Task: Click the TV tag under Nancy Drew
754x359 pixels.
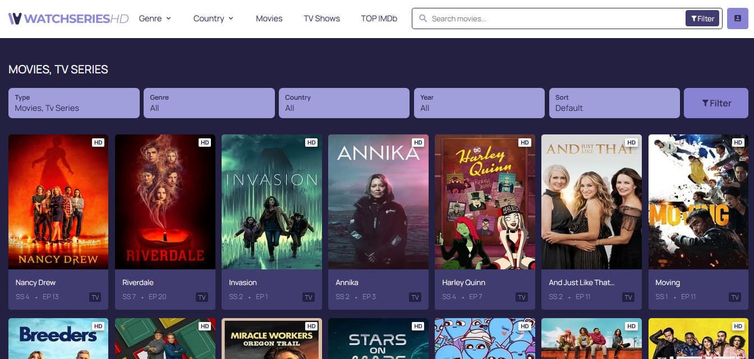Action: (x=95, y=297)
